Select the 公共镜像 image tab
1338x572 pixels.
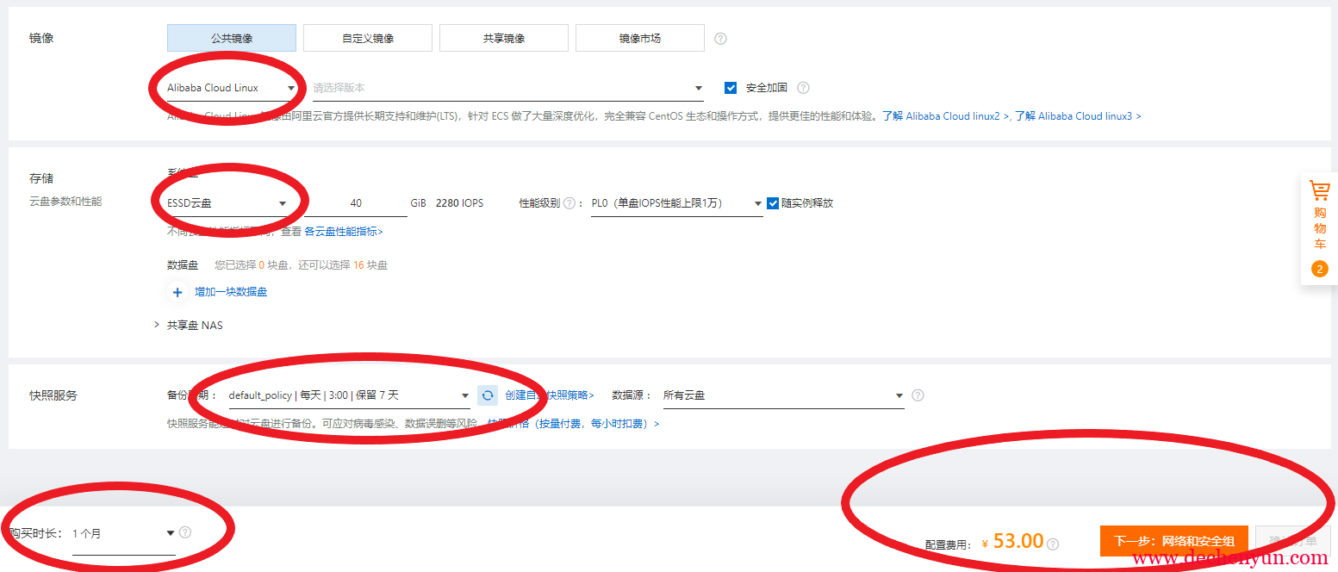point(231,38)
